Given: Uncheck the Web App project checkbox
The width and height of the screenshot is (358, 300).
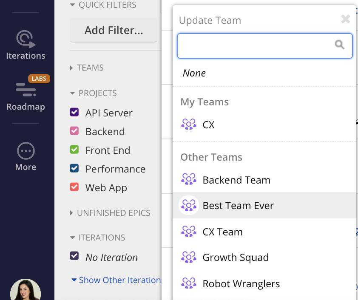Looking at the screenshot, I should [74, 187].
